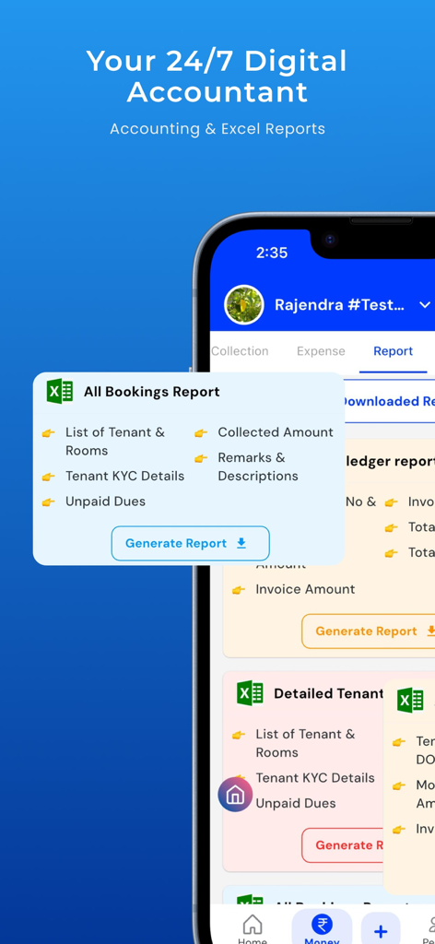Open the Home tab in bottom navigation
Screen dimensions: 435x944
point(253,928)
